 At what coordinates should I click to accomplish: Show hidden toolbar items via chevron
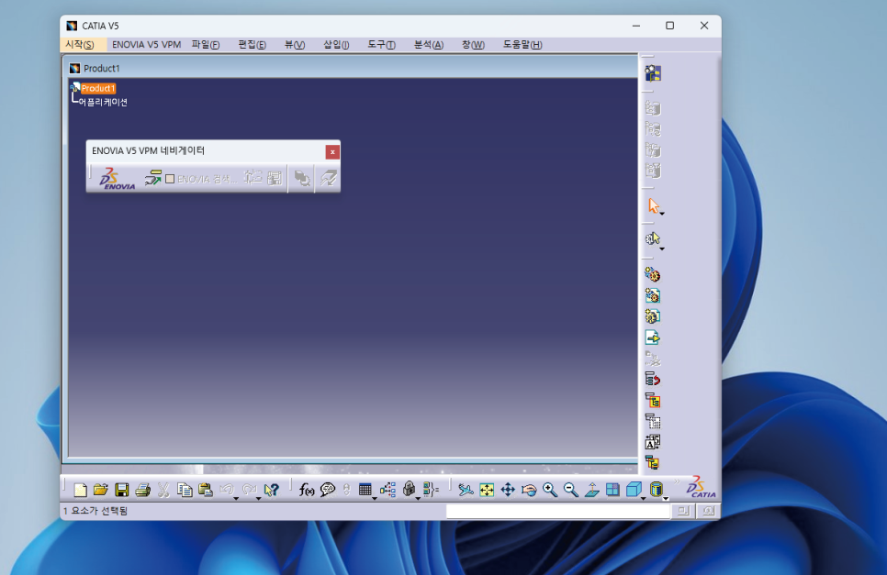[x=677, y=481]
